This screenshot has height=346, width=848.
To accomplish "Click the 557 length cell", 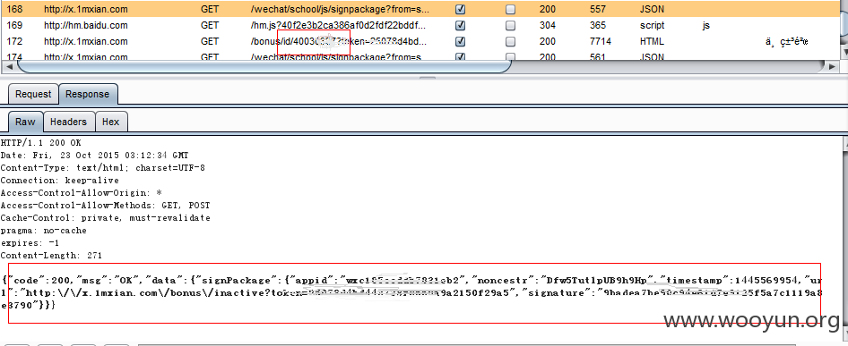I will click(598, 9).
